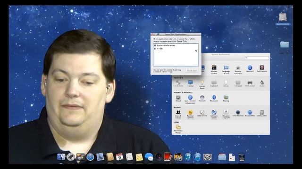
Task: Open the Displays preference pane
Action: (x=190, y=84)
